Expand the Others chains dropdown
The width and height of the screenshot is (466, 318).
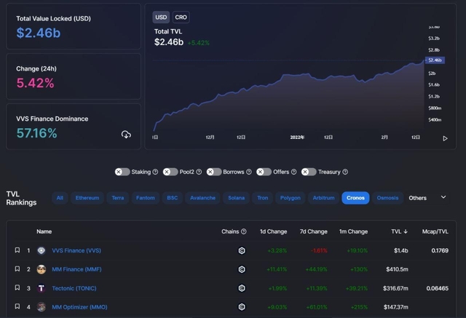443,197
